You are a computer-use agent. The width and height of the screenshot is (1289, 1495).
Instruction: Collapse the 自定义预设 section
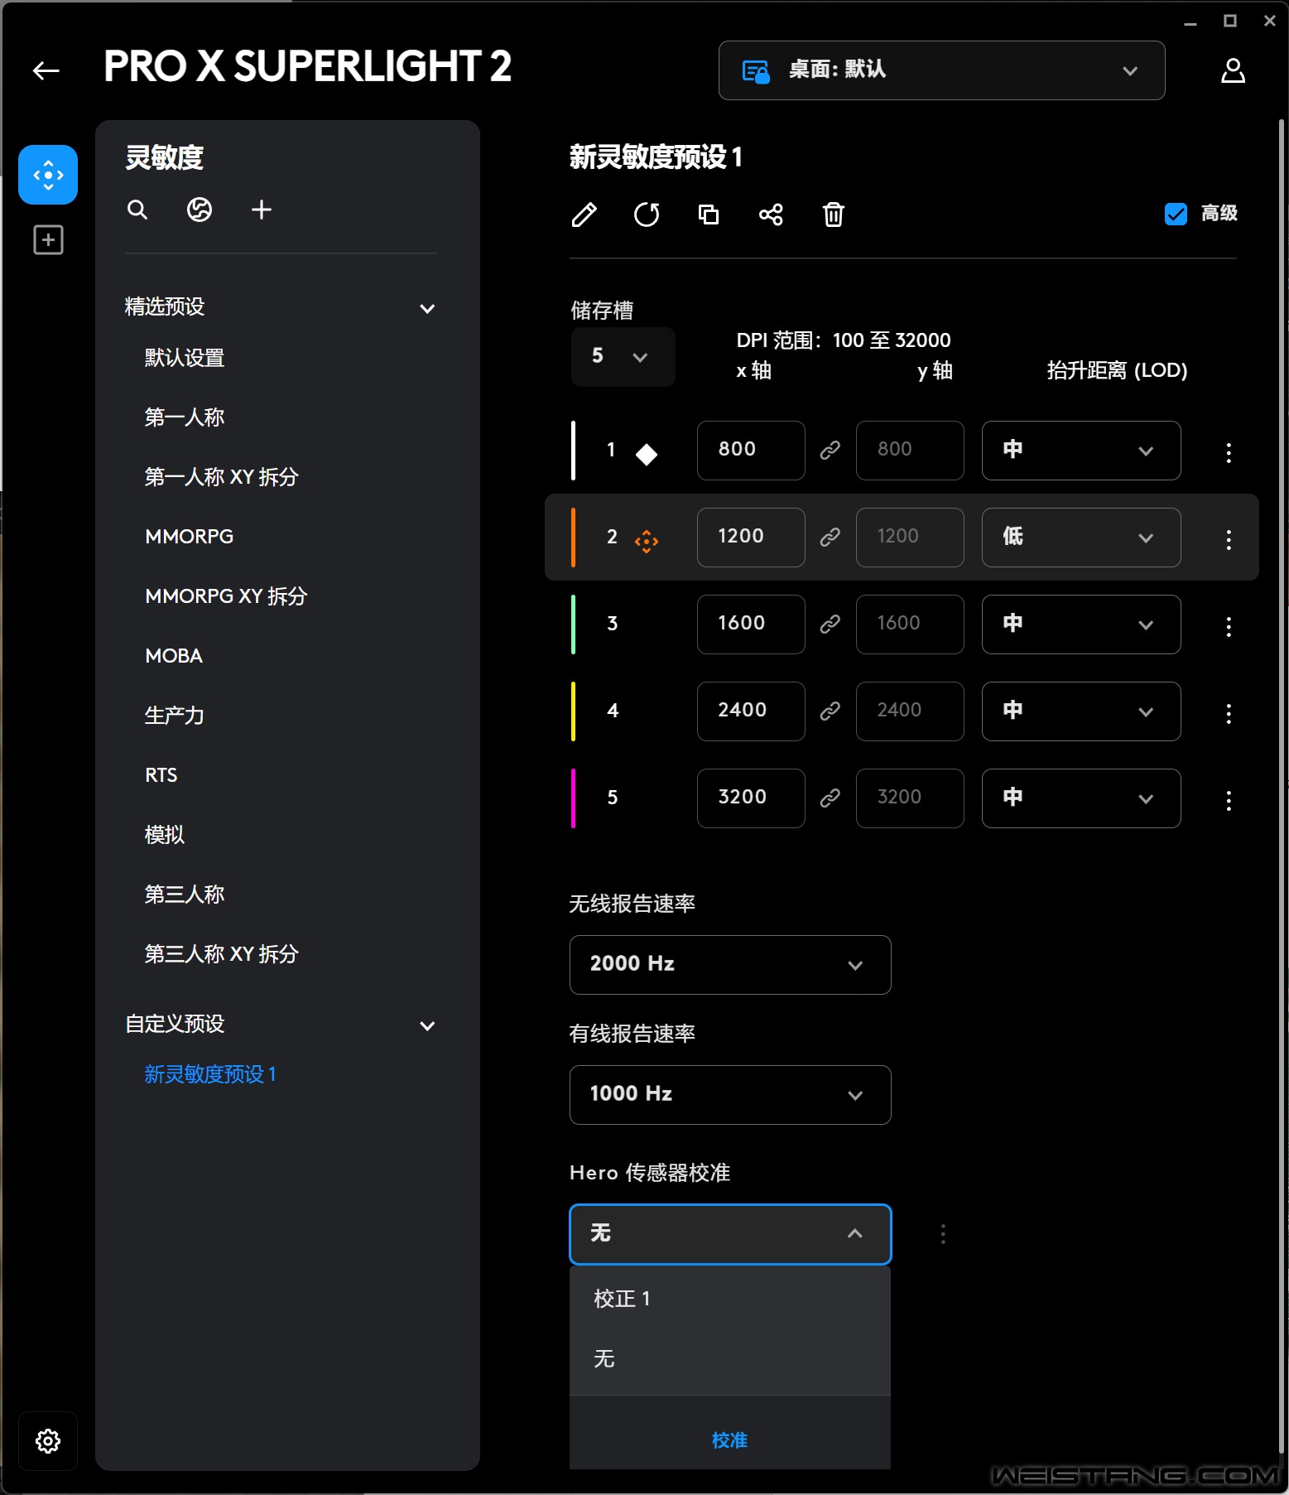coord(427,1026)
